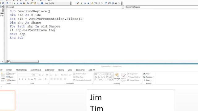Open the font name combo box
Viewport: 198px width, 111px height.
pyautogui.click(x=25, y=75)
